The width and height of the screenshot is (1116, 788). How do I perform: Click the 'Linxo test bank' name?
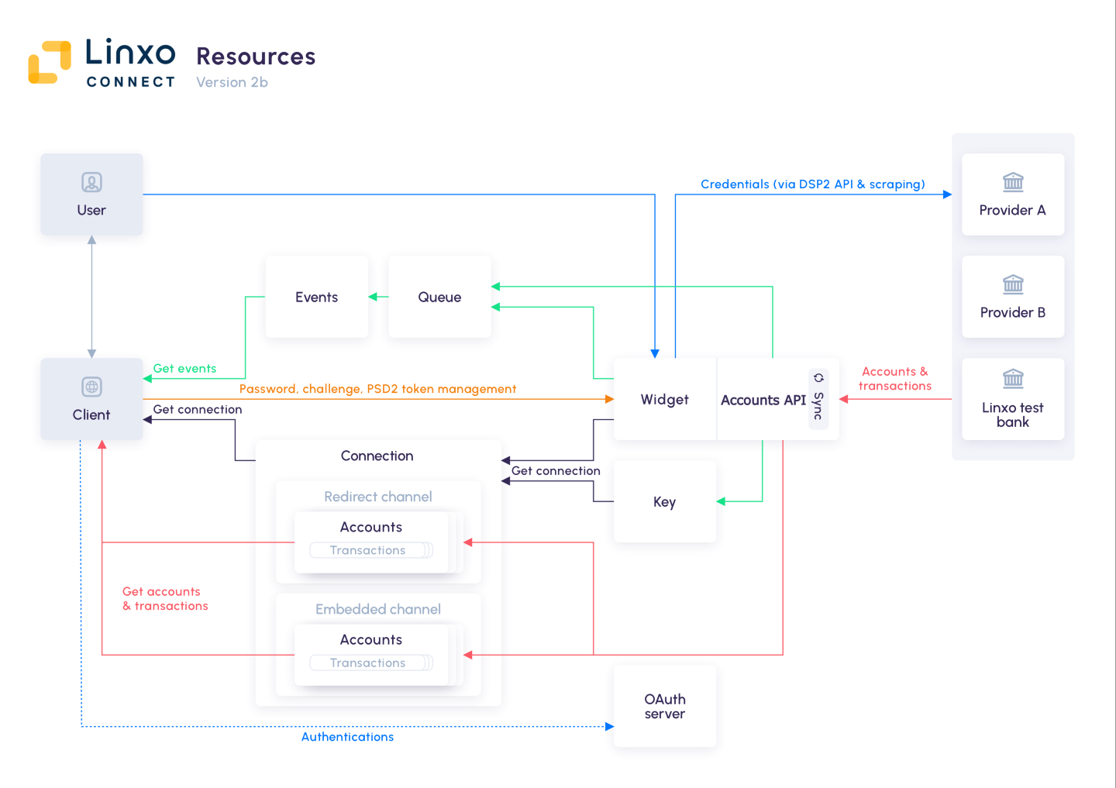coord(1013,415)
